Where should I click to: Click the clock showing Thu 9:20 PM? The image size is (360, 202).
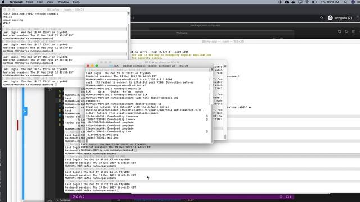coord(330,2)
